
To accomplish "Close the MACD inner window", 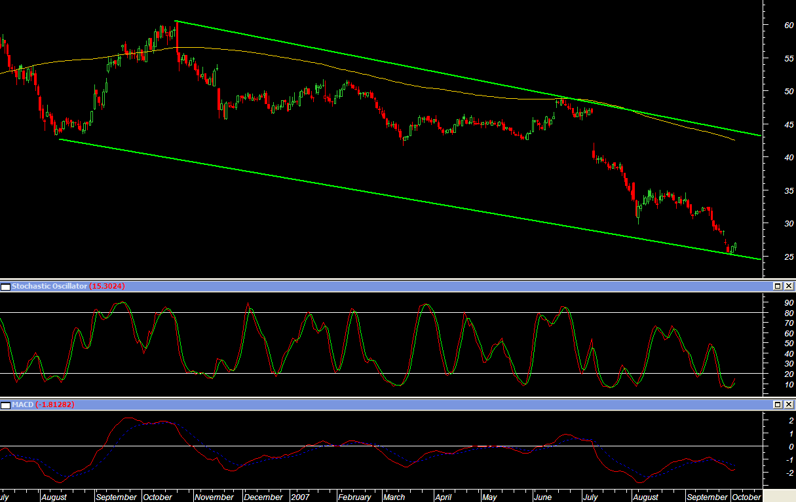I will [789, 404].
